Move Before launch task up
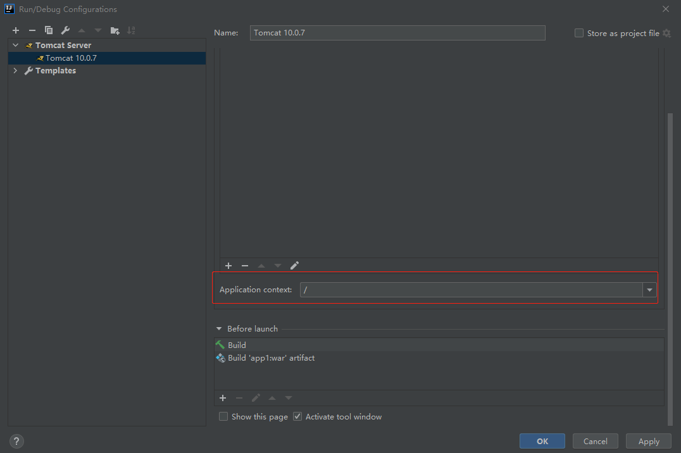Image resolution: width=681 pixels, height=453 pixels. (x=272, y=398)
